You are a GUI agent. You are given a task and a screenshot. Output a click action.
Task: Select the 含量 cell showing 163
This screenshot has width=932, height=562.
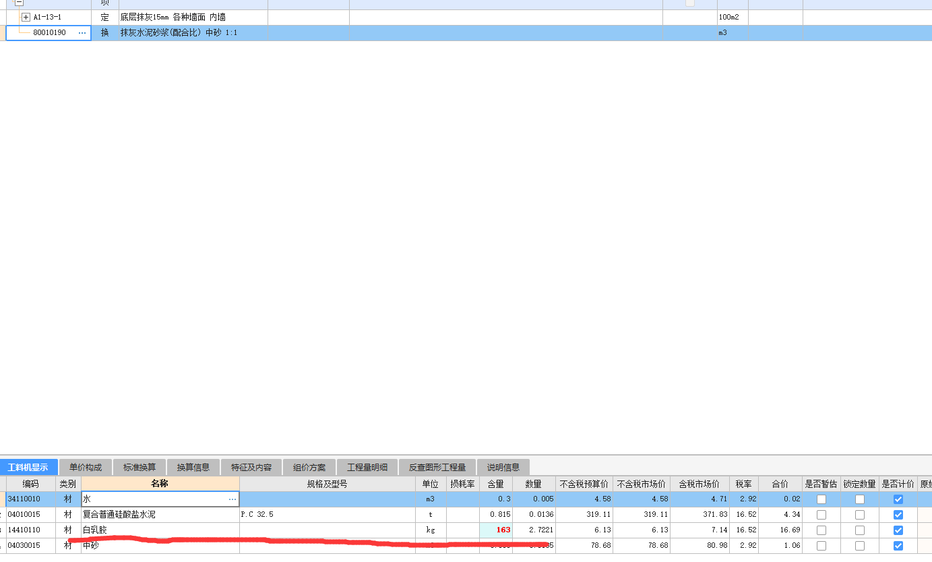(496, 530)
